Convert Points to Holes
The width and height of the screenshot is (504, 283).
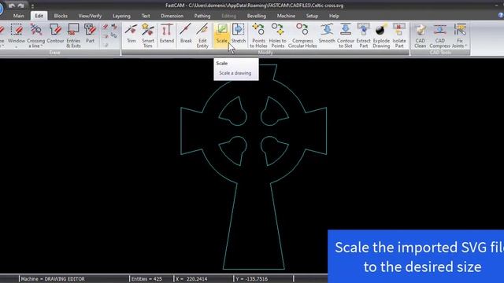tap(258, 35)
